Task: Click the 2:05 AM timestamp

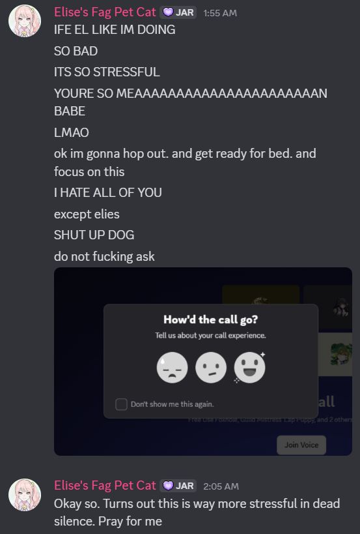Action: 221,486
